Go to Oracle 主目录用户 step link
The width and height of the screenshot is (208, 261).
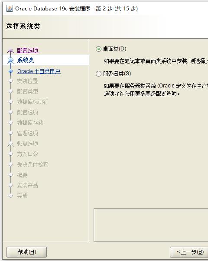(x=39, y=71)
